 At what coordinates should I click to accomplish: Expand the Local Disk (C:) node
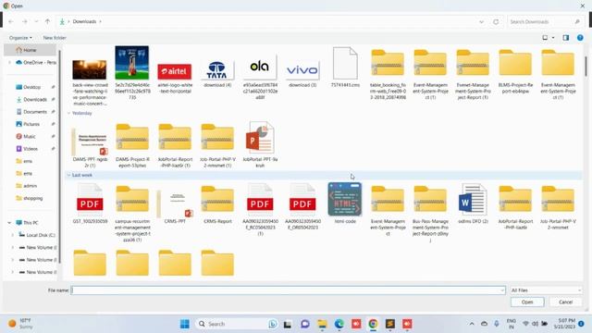tap(12, 235)
